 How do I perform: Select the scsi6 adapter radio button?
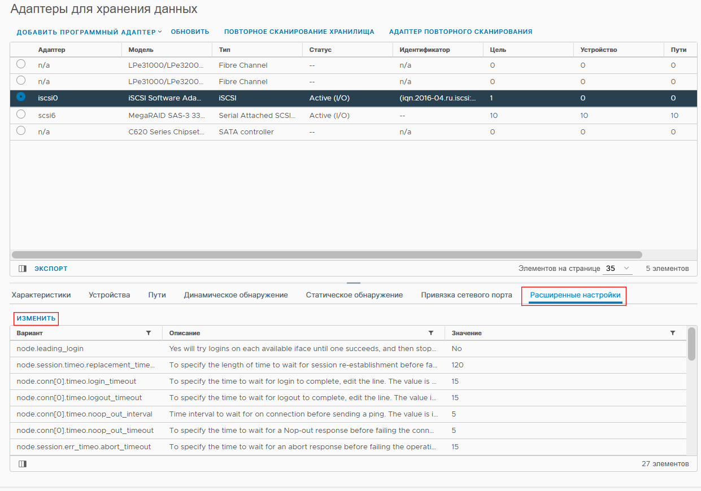tap(21, 114)
